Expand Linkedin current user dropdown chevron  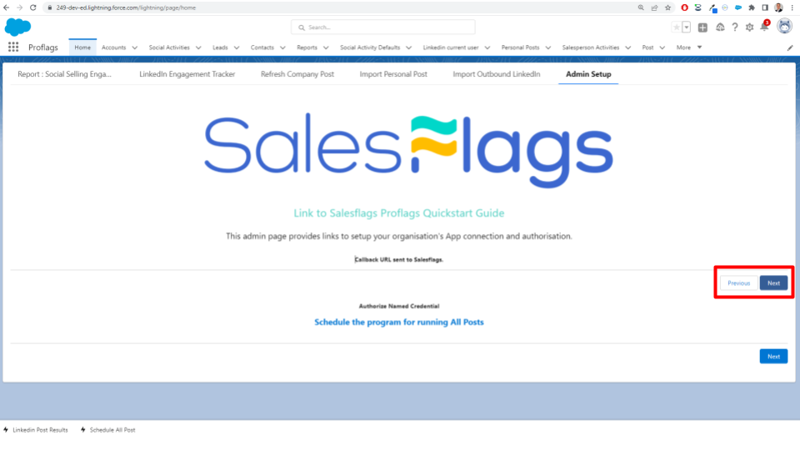pyautogui.click(x=487, y=47)
